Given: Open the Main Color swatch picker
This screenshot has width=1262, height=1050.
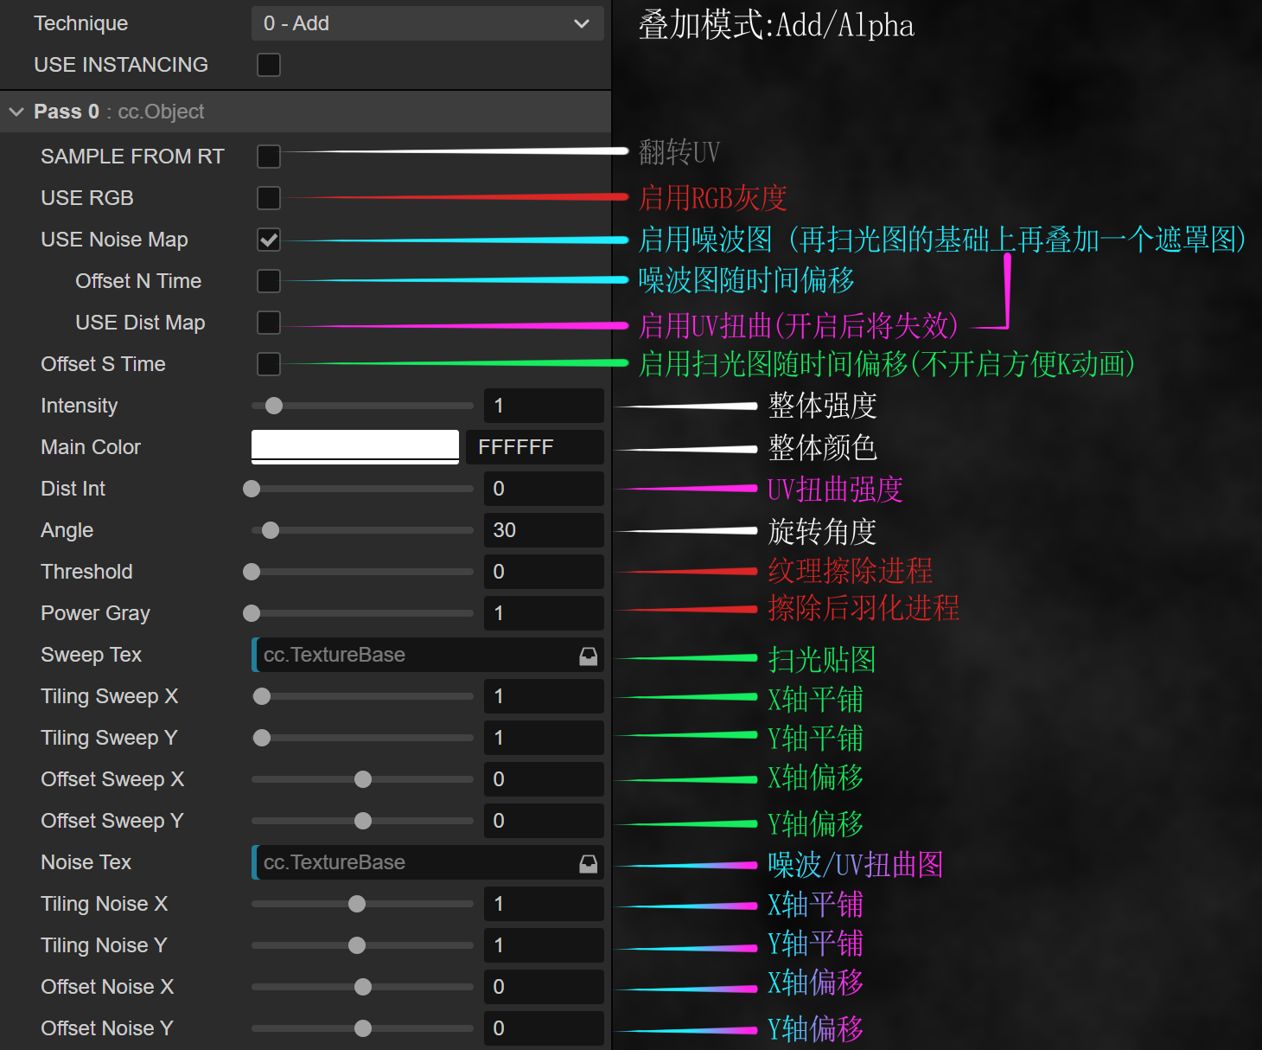Looking at the screenshot, I should 355,447.
